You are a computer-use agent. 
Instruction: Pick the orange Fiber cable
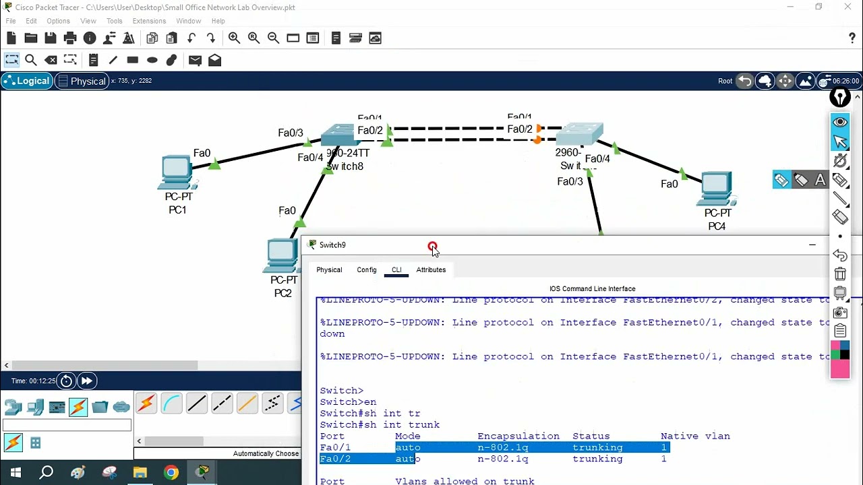pyautogui.click(x=247, y=403)
